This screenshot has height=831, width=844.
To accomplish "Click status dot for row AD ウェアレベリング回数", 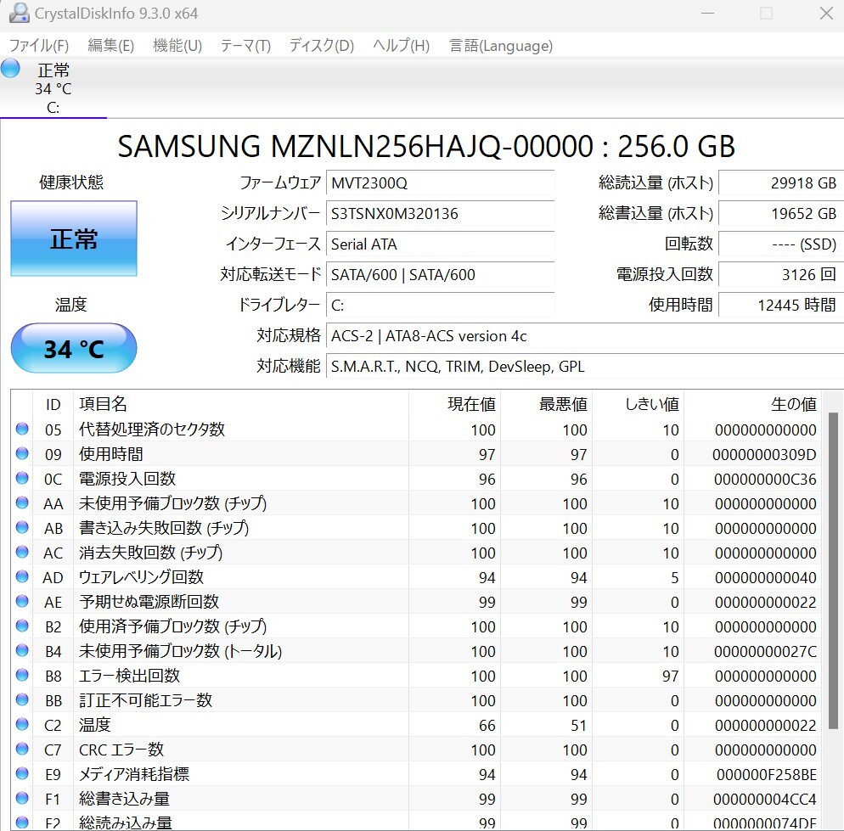I will point(22,577).
